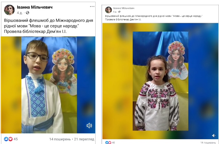Click the small profile avatar on right post
This screenshot has height=144, width=219.
[108, 10]
